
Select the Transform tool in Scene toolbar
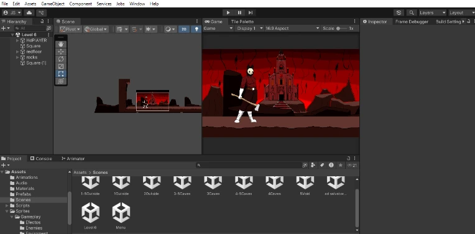[61, 81]
